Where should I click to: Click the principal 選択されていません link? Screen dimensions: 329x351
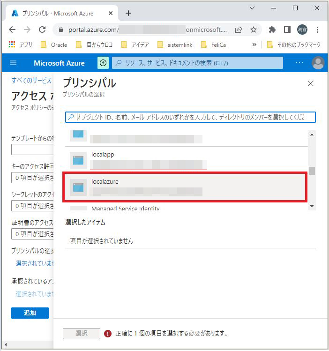[x=35, y=263]
